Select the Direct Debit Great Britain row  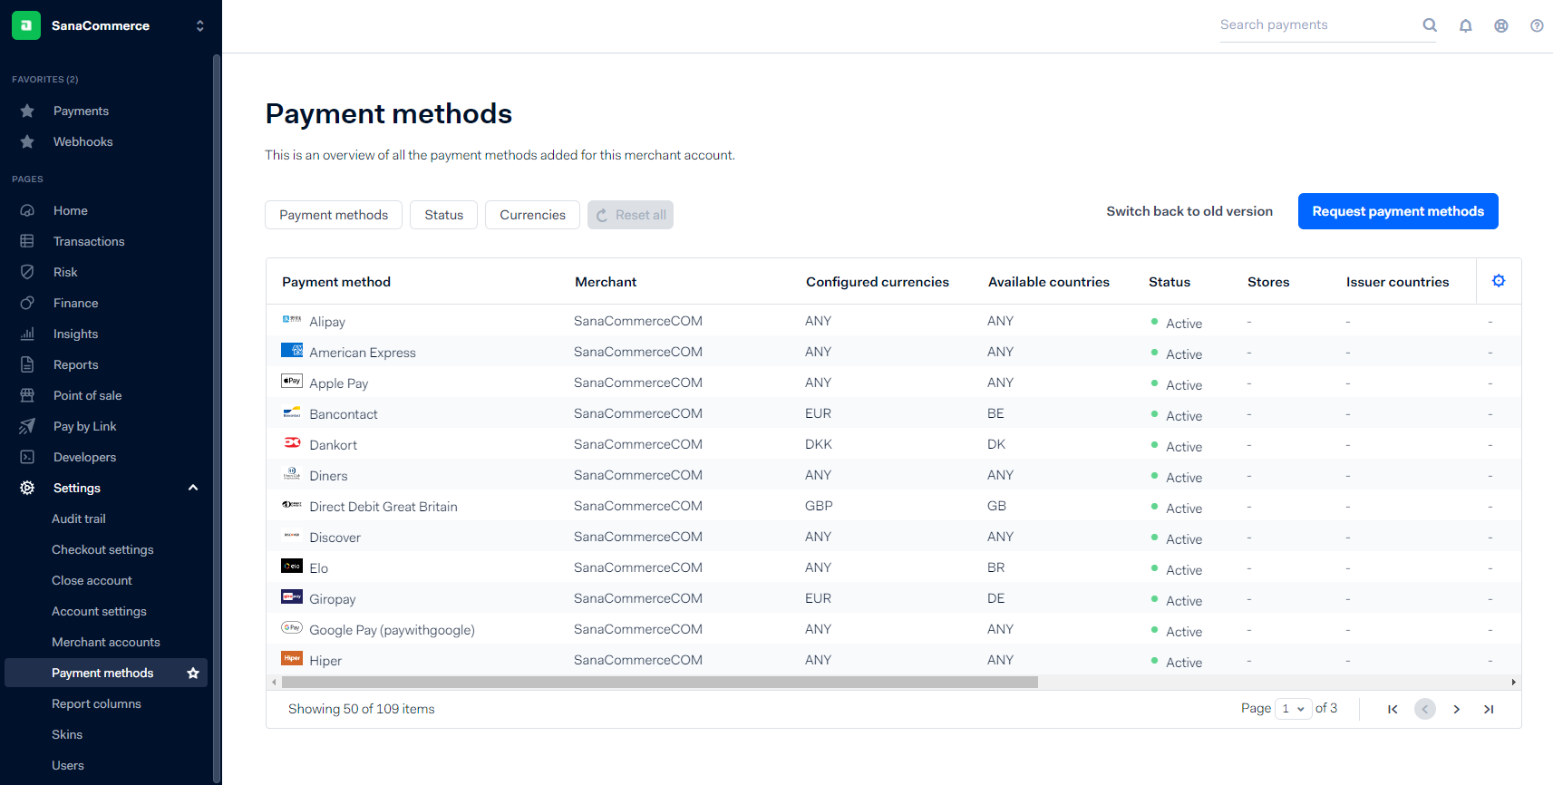click(893, 506)
